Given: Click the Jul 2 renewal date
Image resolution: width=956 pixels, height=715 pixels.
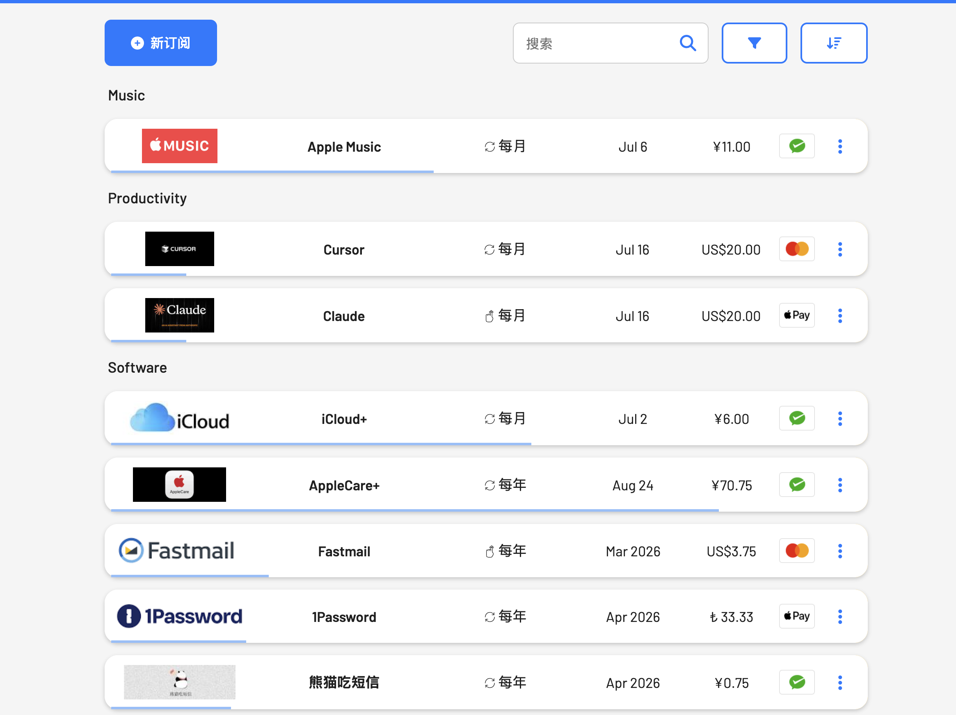Looking at the screenshot, I should (x=633, y=419).
